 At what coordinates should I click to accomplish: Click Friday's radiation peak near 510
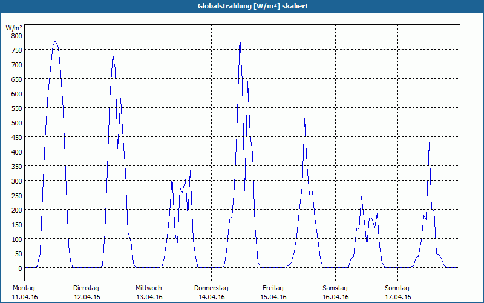pos(304,119)
